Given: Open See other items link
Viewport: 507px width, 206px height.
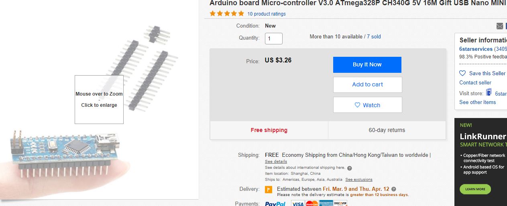Looking at the screenshot, I should tap(477, 102).
